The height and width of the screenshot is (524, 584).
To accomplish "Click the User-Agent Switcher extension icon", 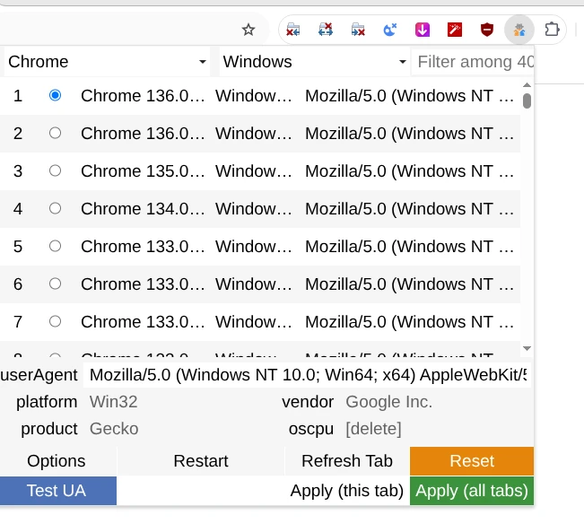I will click(x=519, y=30).
